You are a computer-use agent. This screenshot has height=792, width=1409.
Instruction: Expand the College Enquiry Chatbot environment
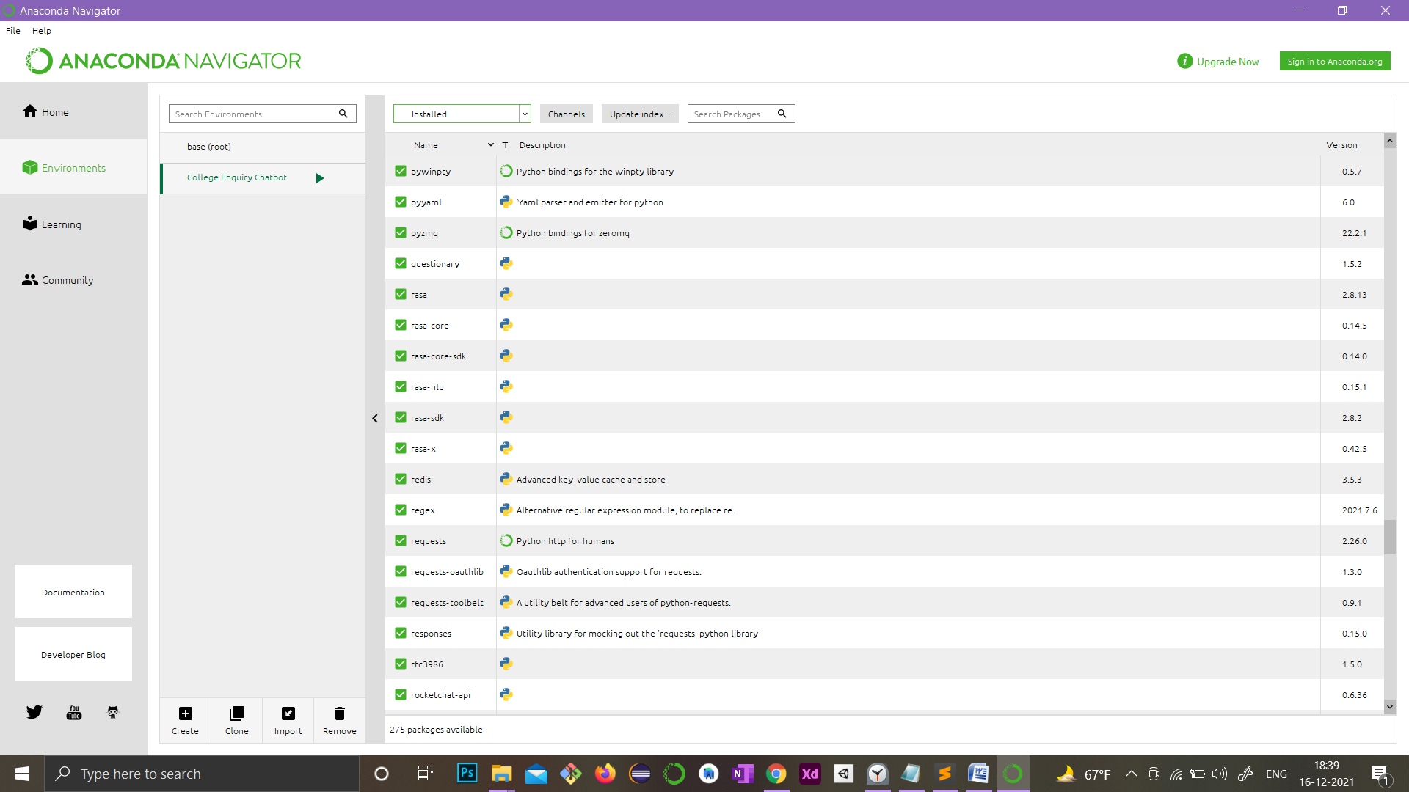(x=321, y=177)
